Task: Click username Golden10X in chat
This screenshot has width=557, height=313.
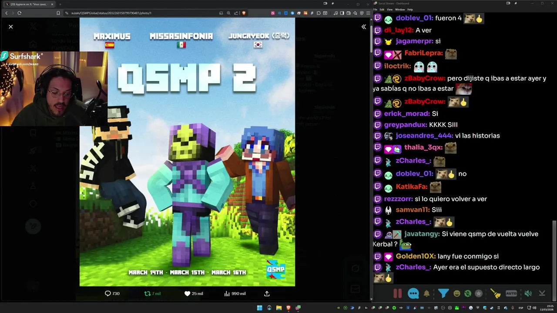Action: click(x=416, y=256)
